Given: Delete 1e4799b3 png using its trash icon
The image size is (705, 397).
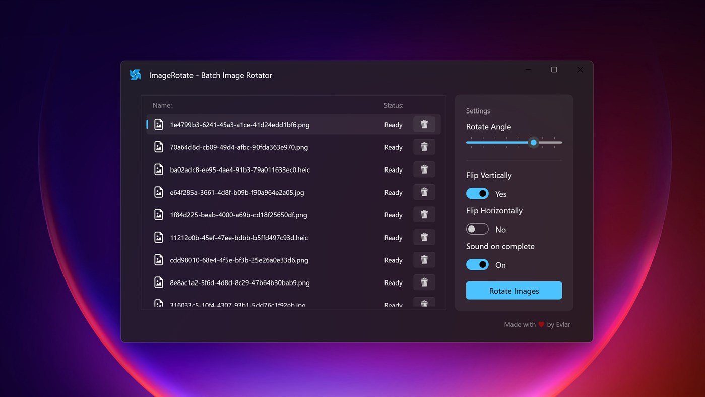Looking at the screenshot, I should point(424,124).
